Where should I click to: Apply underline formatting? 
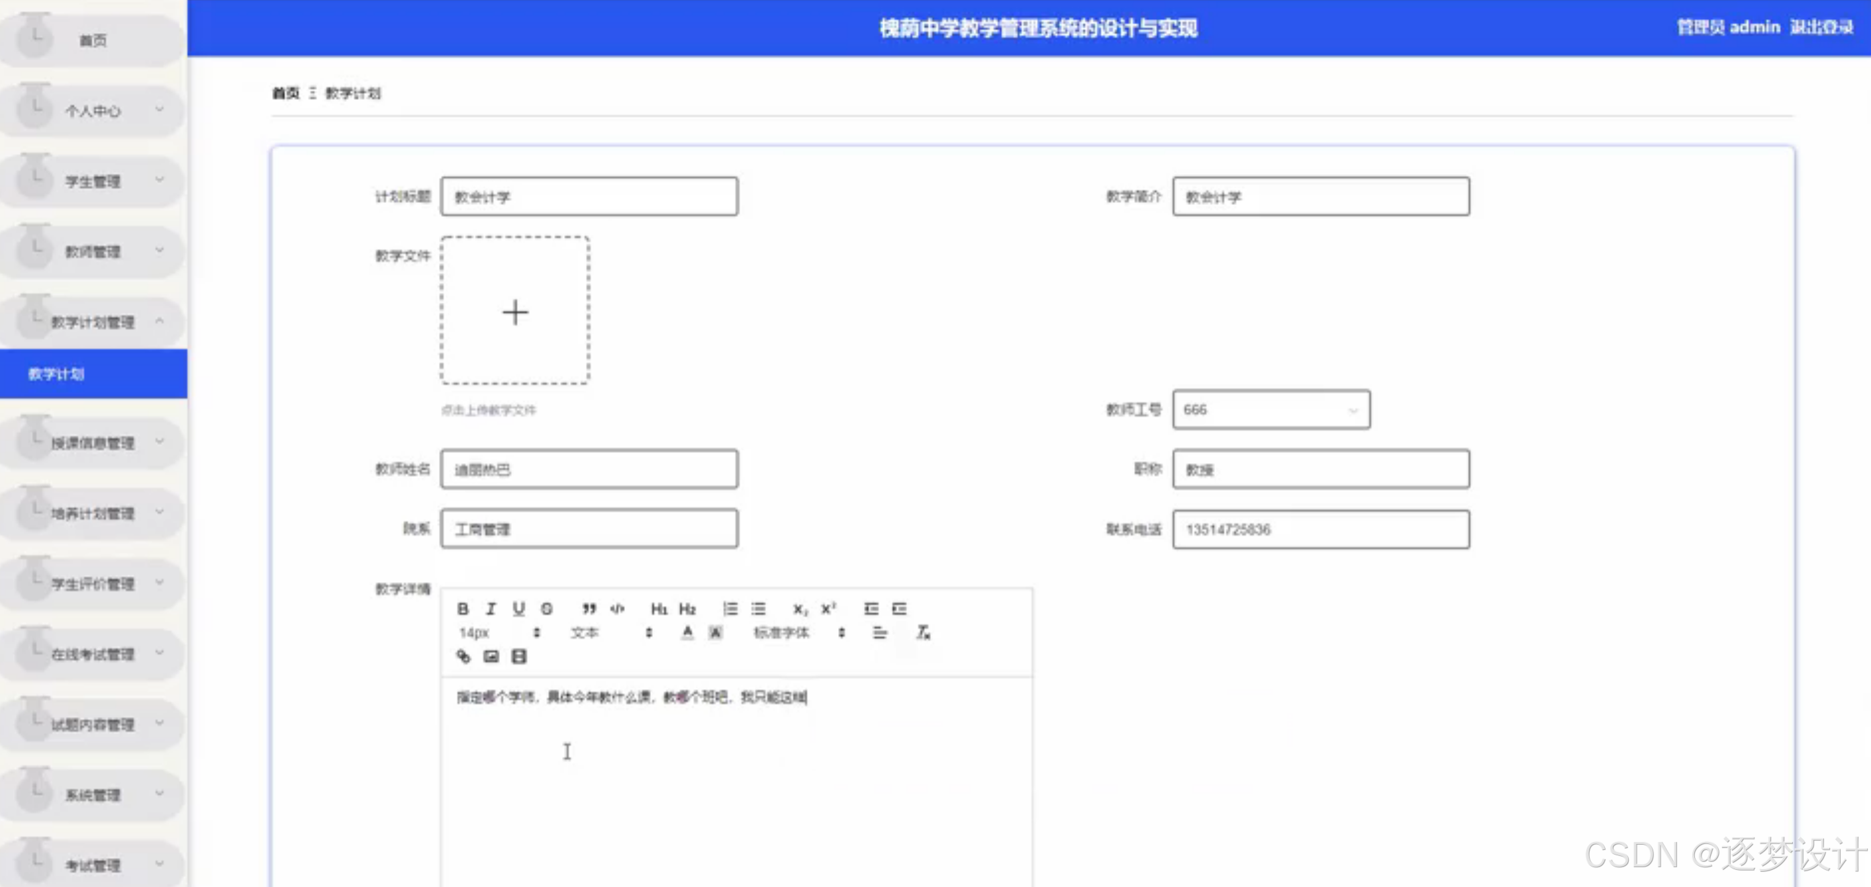pos(518,609)
